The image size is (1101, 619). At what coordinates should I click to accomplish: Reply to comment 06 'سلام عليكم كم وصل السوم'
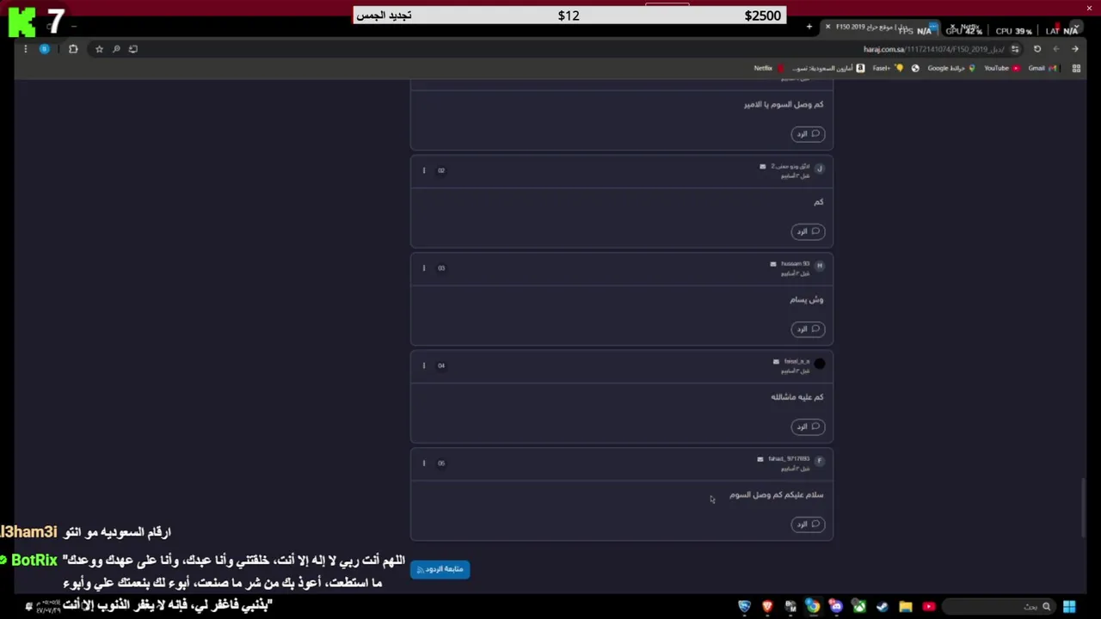point(808,524)
